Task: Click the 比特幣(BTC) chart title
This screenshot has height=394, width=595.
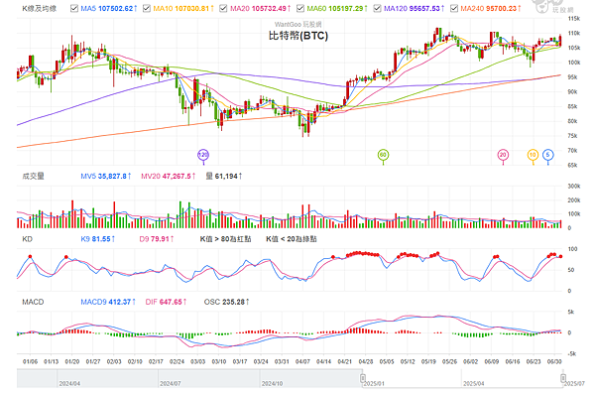Action: click(x=298, y=36)
